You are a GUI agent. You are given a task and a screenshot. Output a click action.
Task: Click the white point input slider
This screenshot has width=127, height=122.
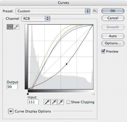click(x=93, y=94)
